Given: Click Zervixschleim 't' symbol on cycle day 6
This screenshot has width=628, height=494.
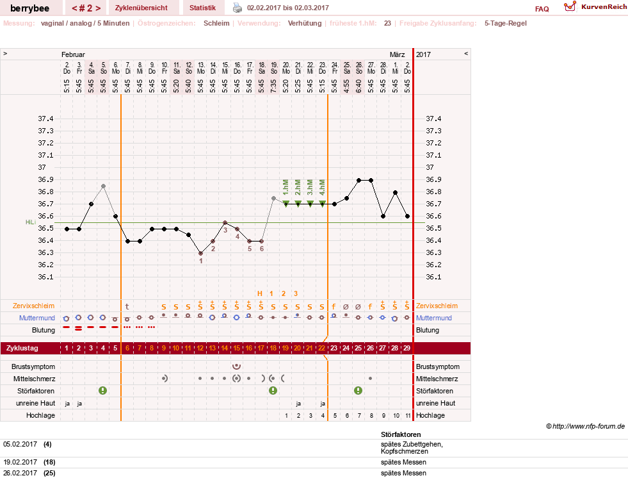Looking at the screenshot, I should 127,307.
